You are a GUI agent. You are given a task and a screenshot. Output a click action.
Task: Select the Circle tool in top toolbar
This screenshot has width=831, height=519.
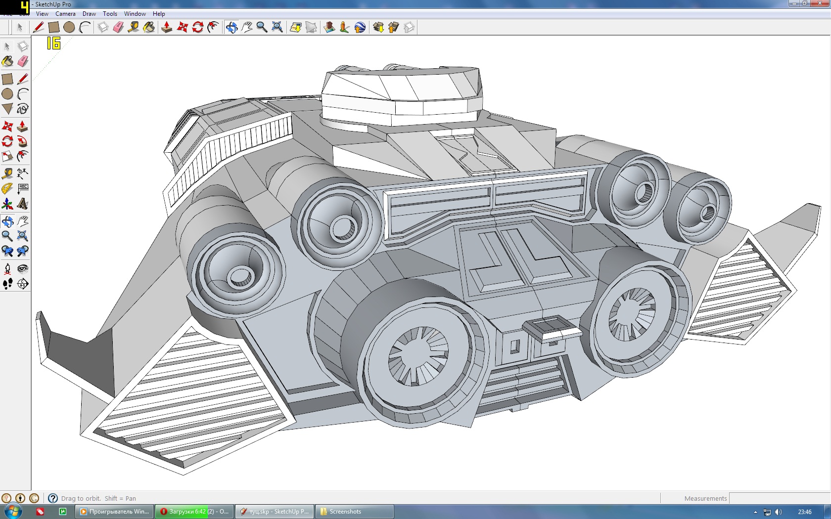tap(69, 27)
